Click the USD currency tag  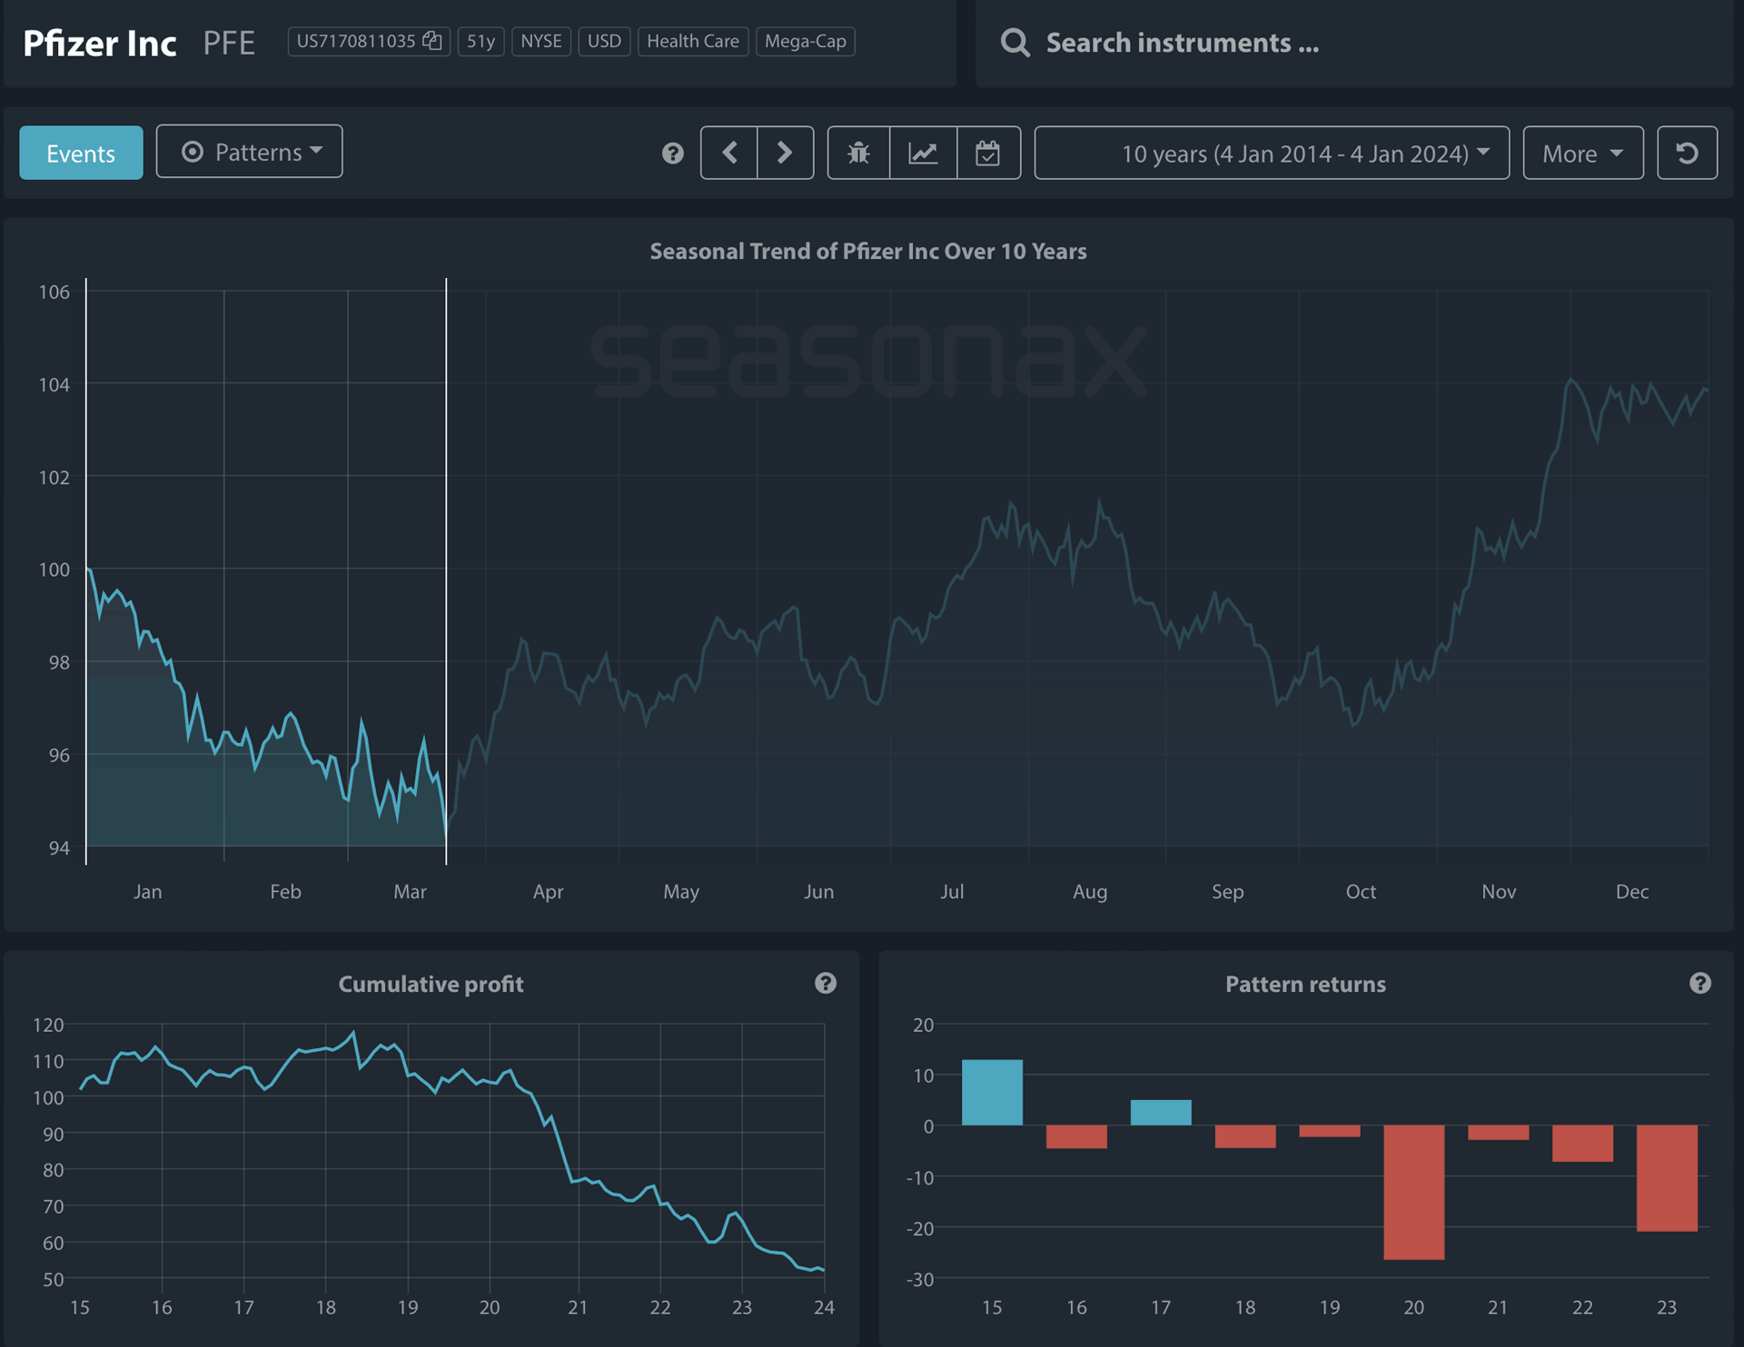coord(604,41)
